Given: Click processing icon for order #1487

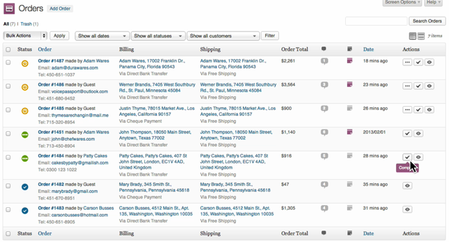Looking at the screenshot, I should pos(407,62).
